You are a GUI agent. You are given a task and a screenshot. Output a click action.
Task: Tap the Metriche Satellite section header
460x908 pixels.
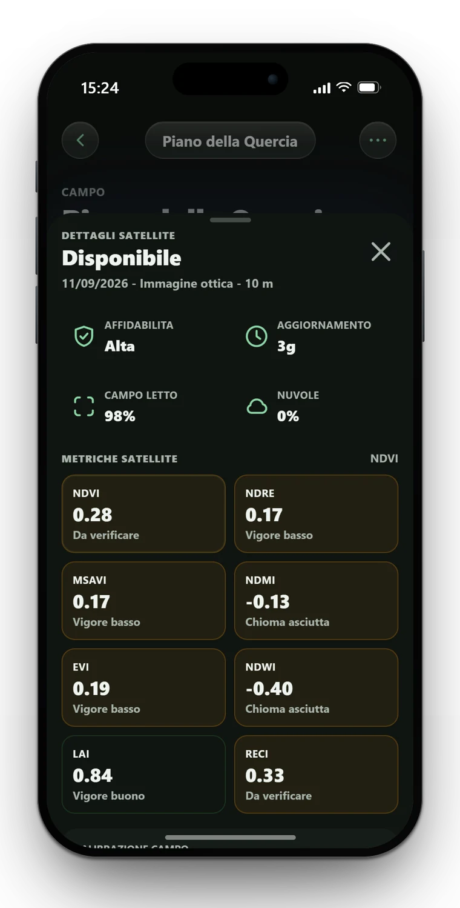click(x=120, y=459)
